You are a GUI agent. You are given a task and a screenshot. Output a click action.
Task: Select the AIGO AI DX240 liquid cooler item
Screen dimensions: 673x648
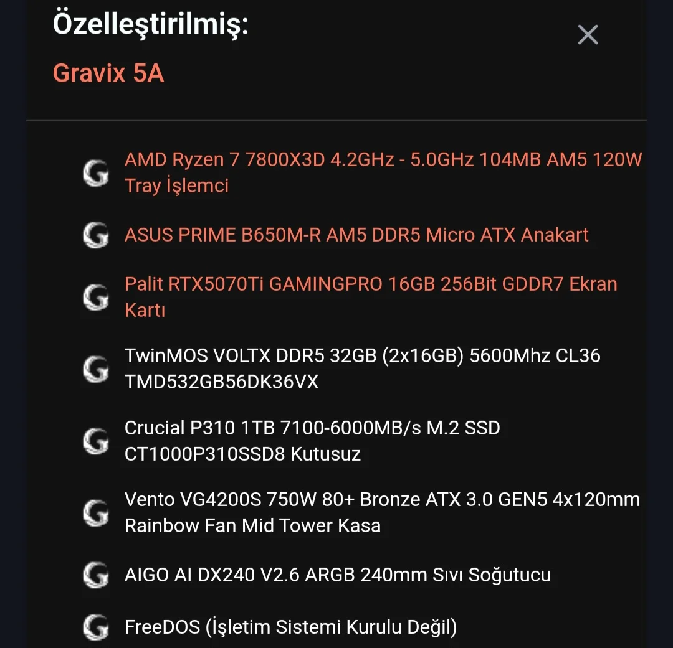pyautogui.click(x=337, y=575)
